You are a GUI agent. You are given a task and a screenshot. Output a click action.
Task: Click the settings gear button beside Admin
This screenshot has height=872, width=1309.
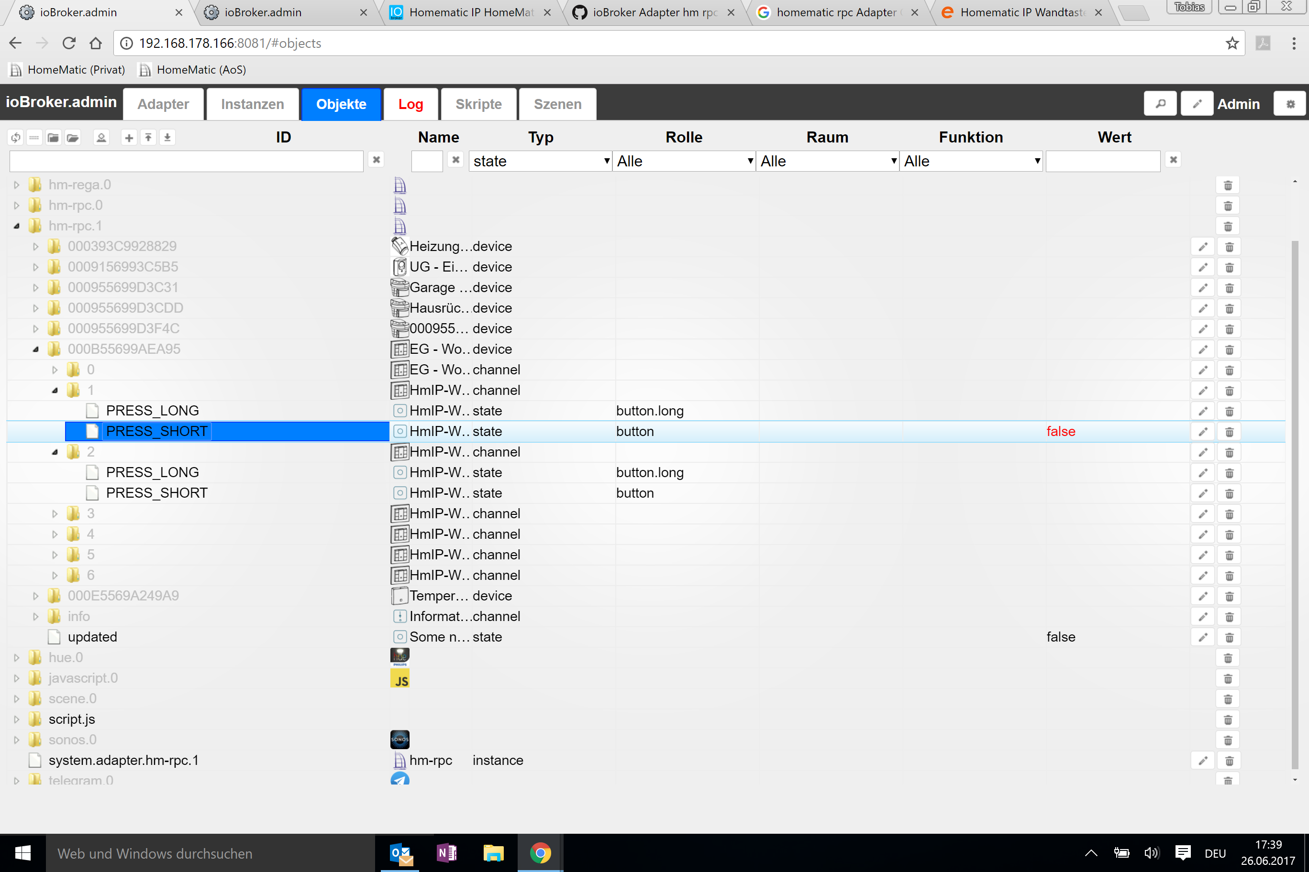[x=1289, y=104]
